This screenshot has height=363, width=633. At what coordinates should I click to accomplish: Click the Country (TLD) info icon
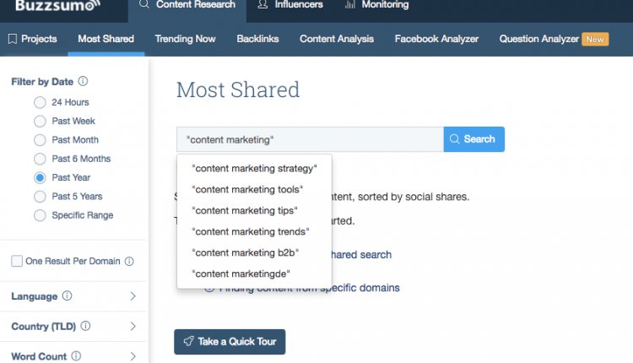click(85, 326)
